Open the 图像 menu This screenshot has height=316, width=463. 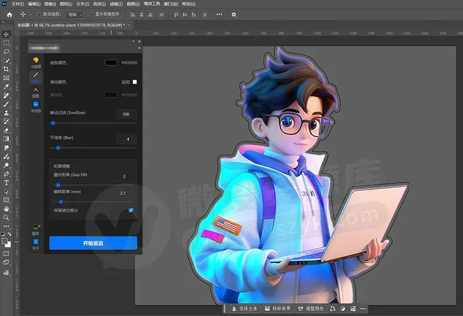coord(50,4)
